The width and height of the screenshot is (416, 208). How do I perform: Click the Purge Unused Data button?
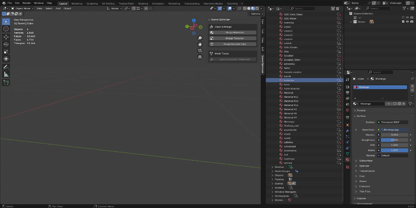(x=233, y=44)
